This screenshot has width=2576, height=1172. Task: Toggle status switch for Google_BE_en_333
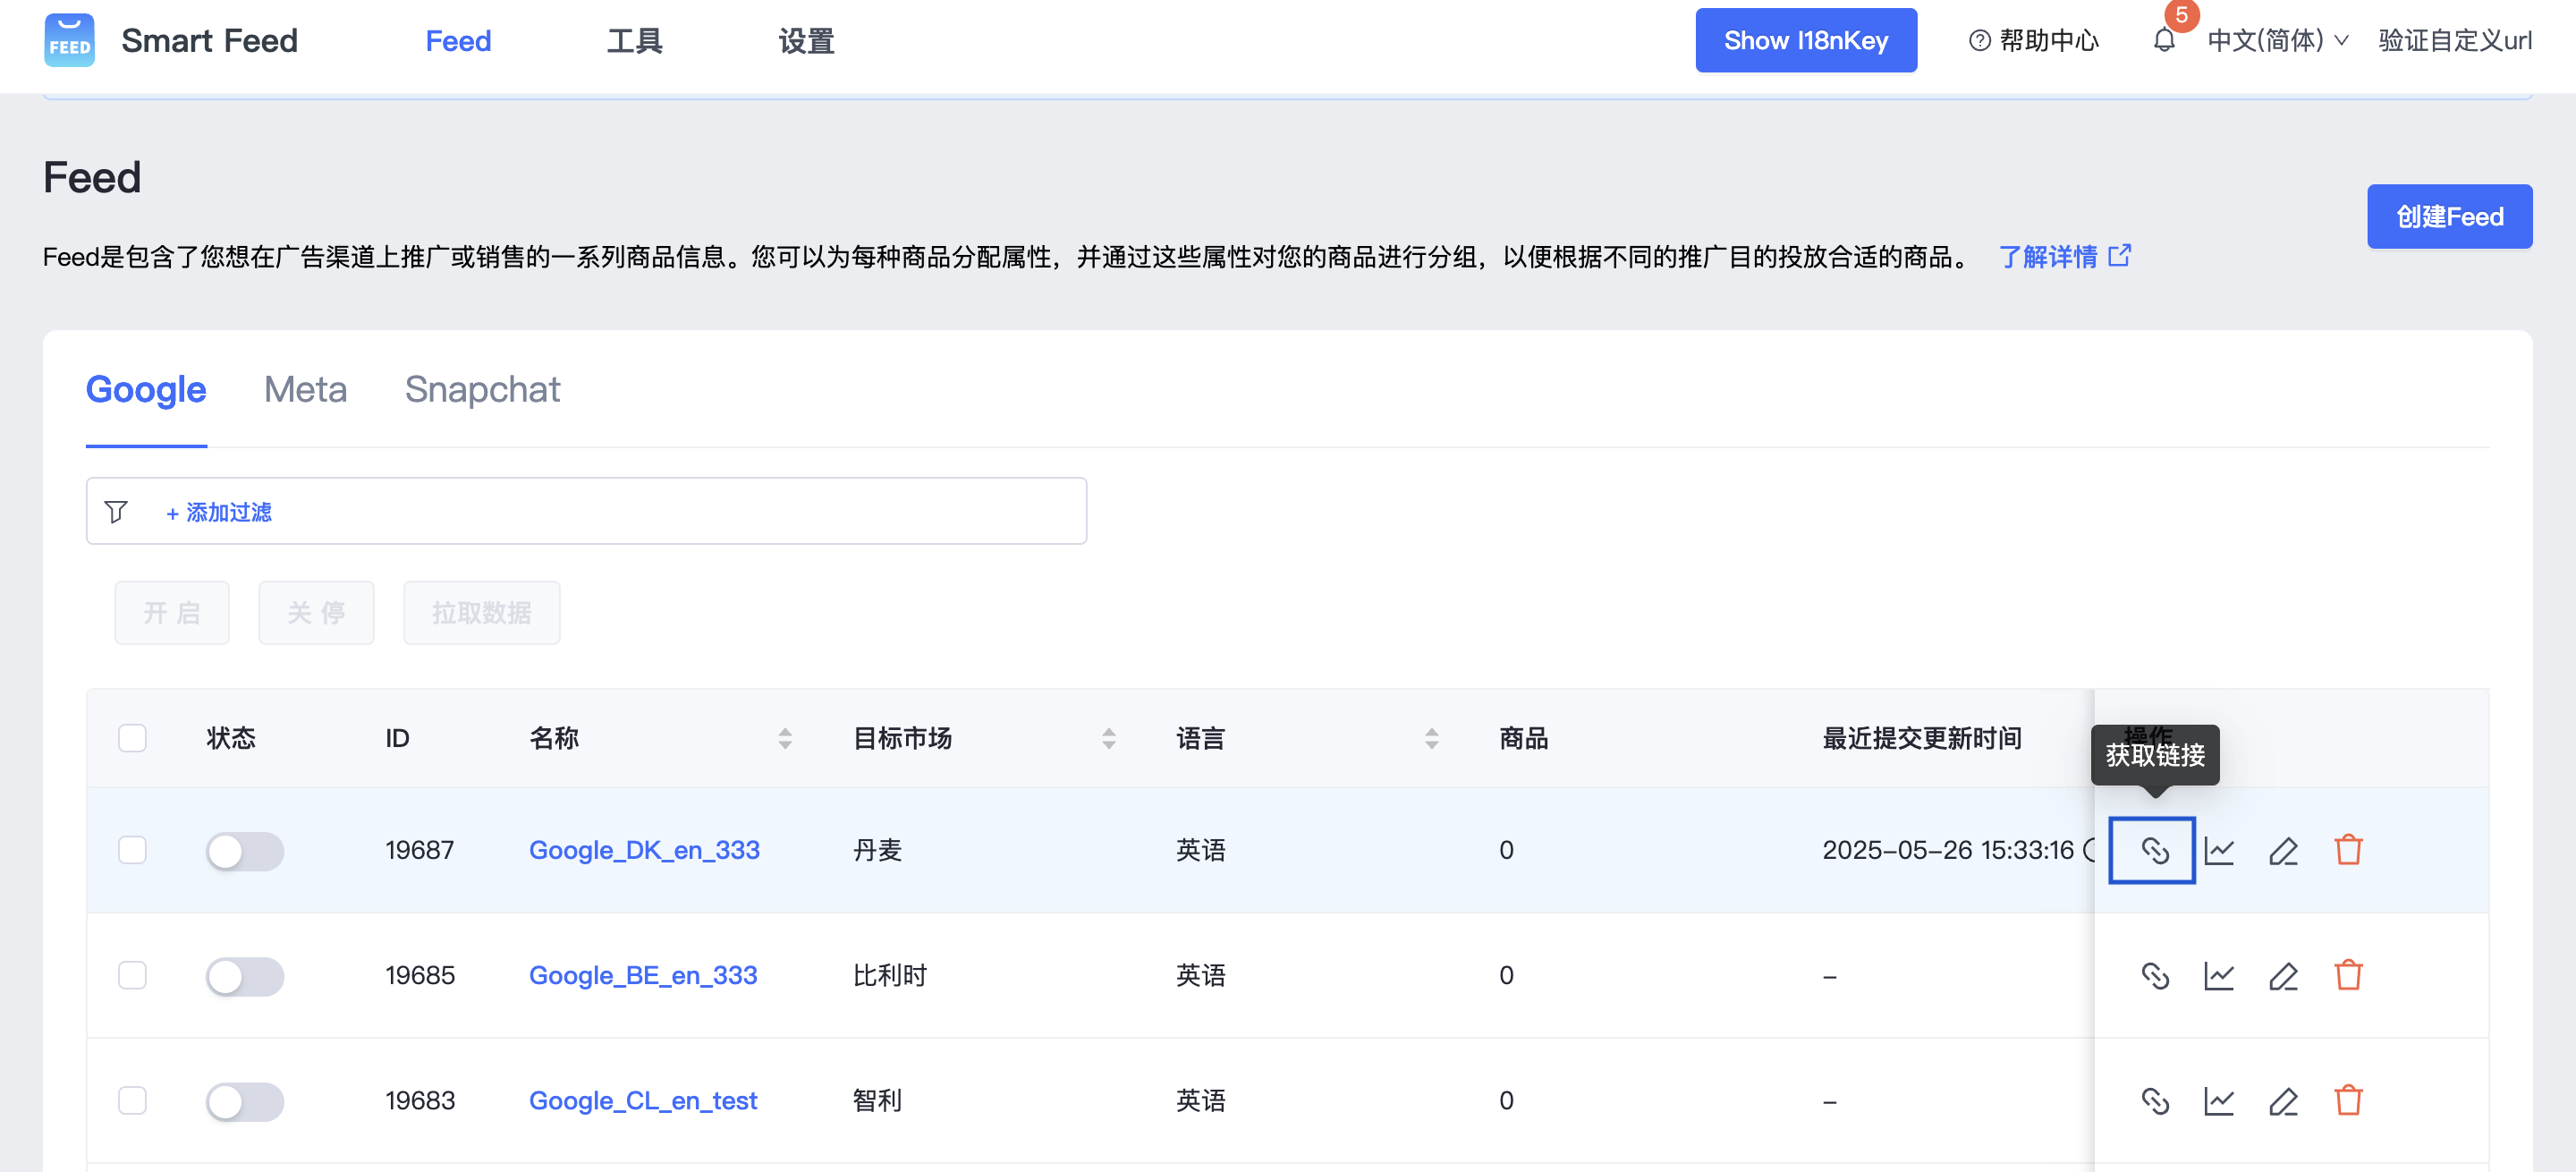(x=245, y=976)
